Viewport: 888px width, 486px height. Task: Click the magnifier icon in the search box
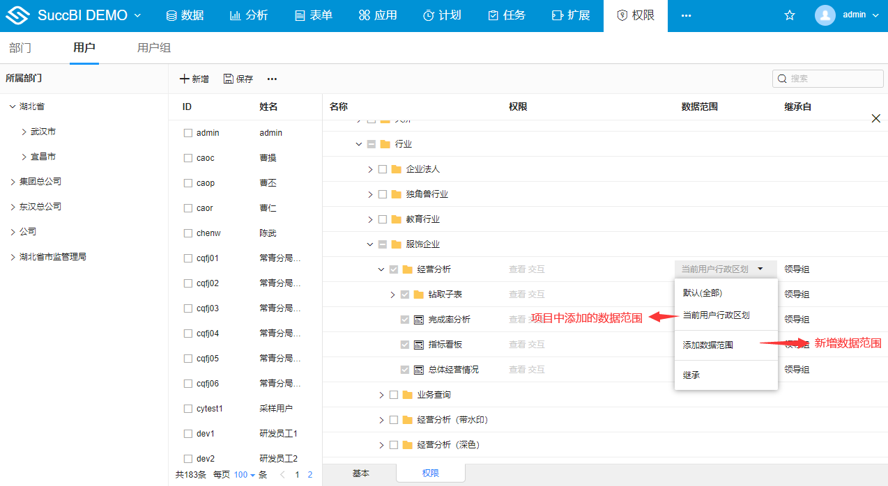point(781,78)
